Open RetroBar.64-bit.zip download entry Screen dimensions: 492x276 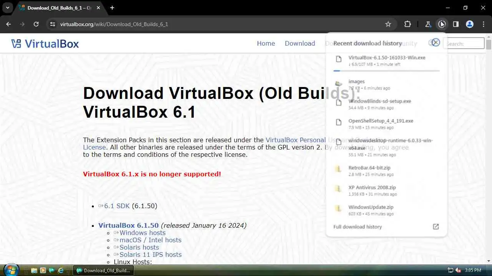coord(386,171)
